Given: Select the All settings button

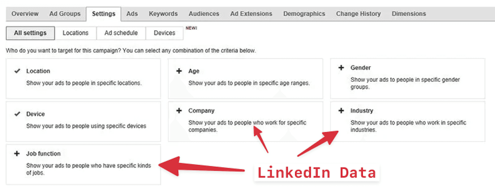Looking at the screenshot, I should click(x=30, y=33).
